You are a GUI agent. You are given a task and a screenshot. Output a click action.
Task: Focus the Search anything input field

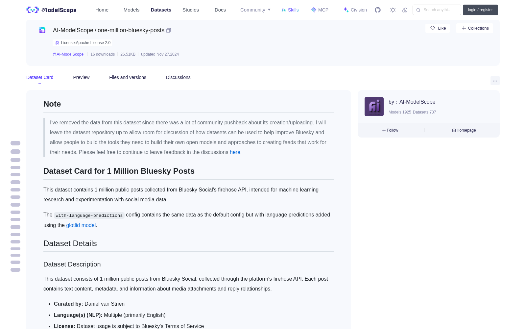(437, 10)
